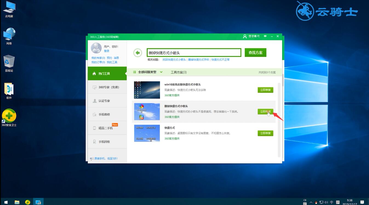Click thumbnail of win10系统去除快捷方式小箭头
Screen dimensions: 369x205
(x=147, y=90)
